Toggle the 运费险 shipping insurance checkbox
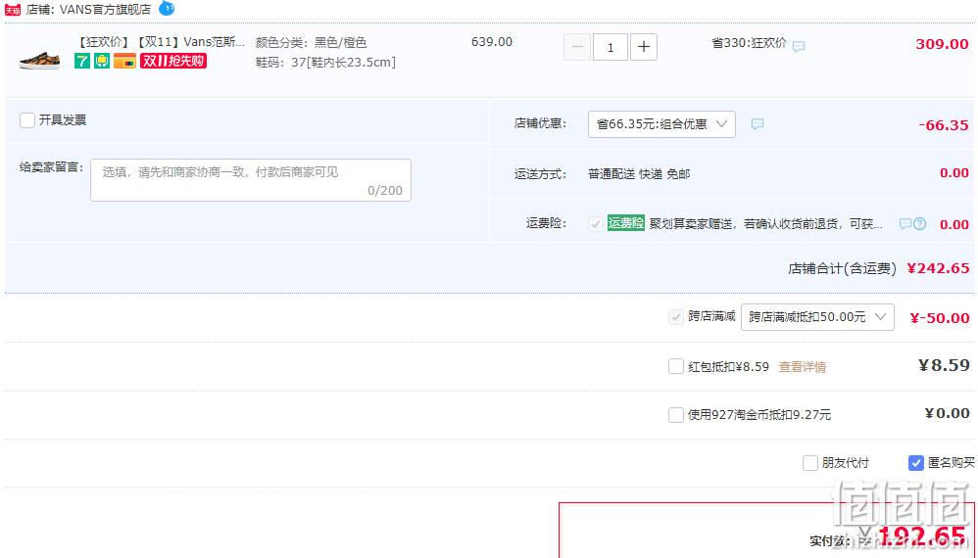The image size is (978, 558). (596, 223)
